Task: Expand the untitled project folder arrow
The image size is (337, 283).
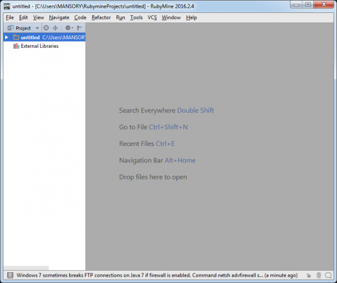Action: click(x=7, y=38)
